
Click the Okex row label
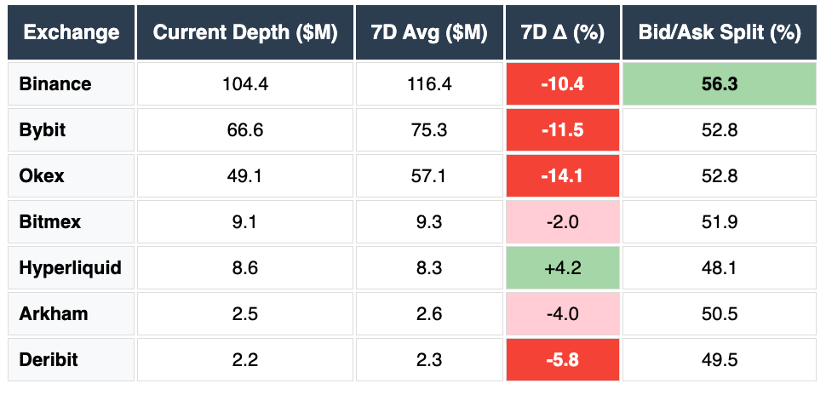tap(41, 176)
